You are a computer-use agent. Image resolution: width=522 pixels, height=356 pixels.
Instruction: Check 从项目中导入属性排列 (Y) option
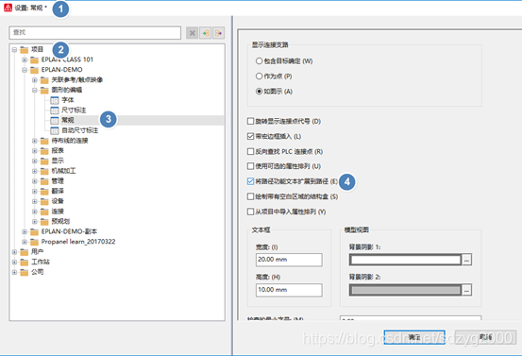pos(251,212)
